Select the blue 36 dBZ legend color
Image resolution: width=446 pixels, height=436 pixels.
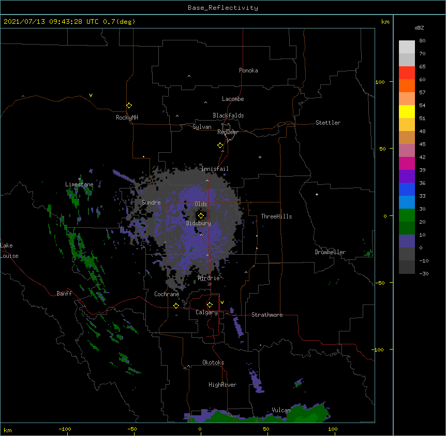(407, 189)
